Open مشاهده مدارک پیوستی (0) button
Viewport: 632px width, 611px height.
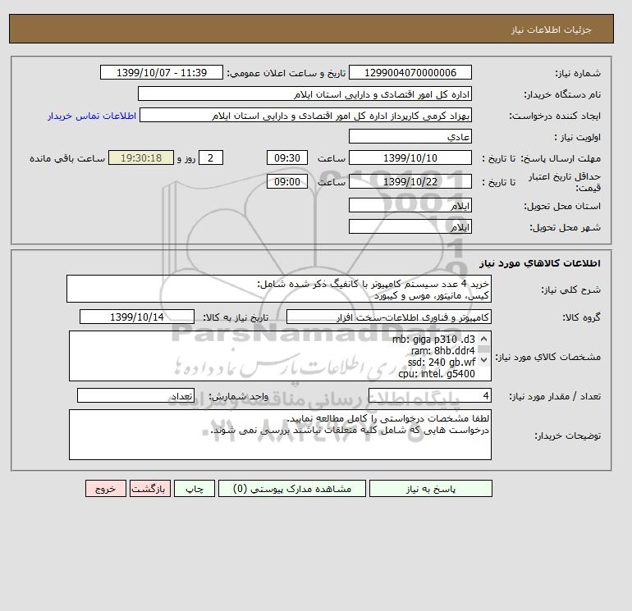[x=292, y=489]
